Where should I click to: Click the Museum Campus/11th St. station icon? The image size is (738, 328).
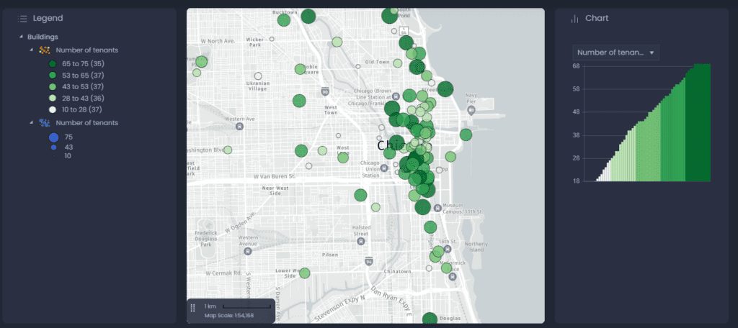coord(437,207)
